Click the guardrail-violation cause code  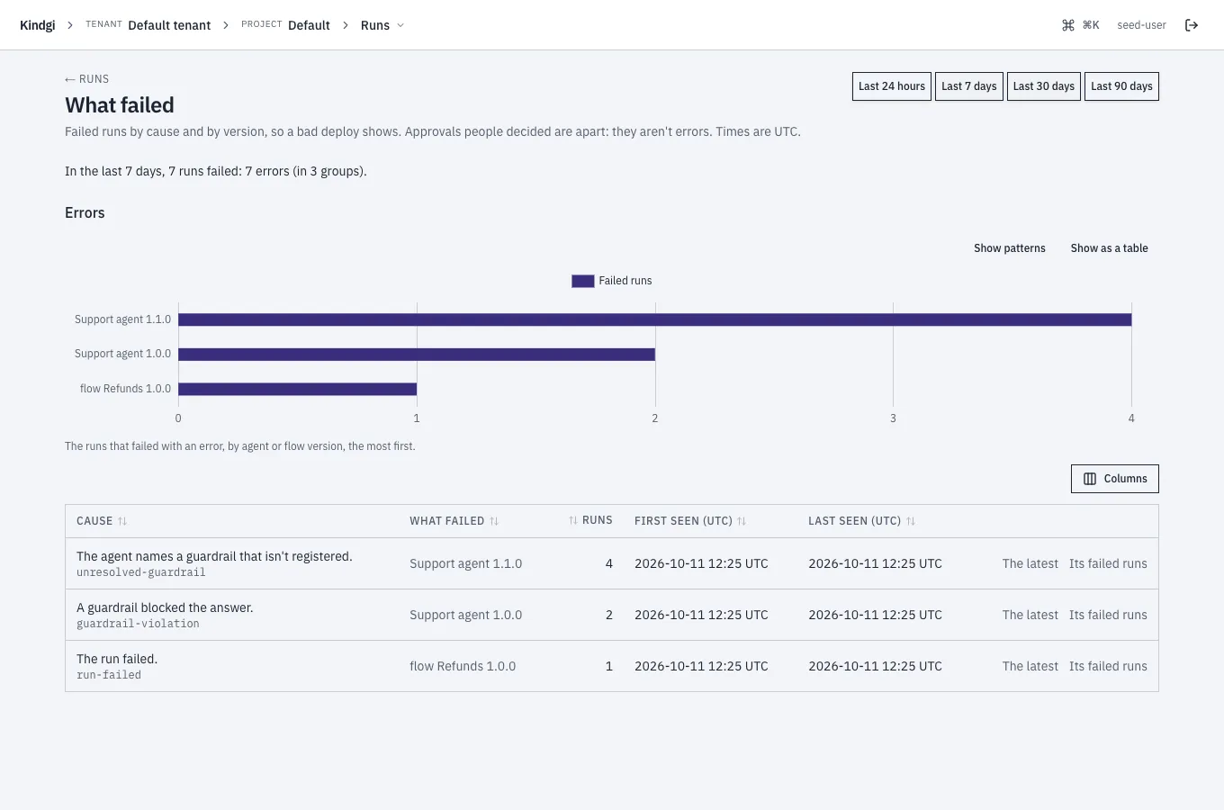pyautogui.click(x=138, y=624)
